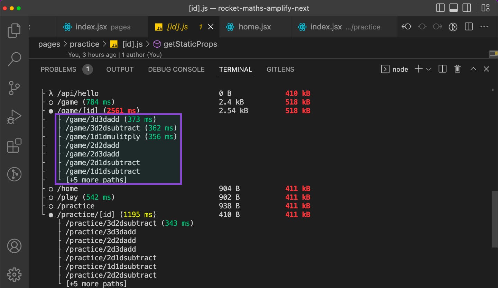Open the Search view in activity bar
Screen dimensions: 498x288
click(x=14, y=59)
